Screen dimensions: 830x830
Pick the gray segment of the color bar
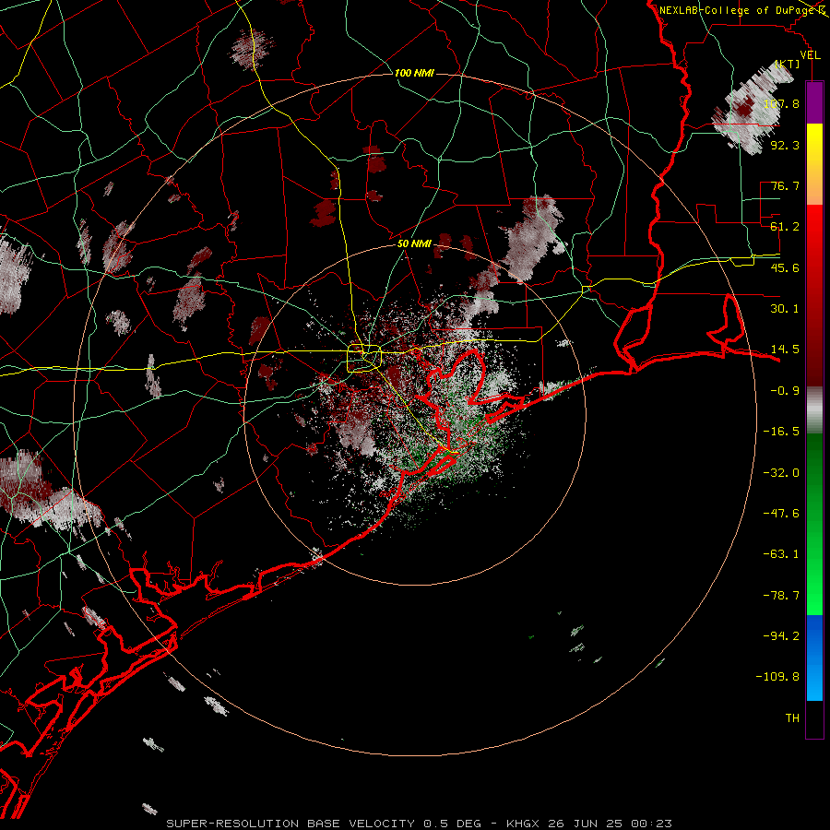(814, 410)
